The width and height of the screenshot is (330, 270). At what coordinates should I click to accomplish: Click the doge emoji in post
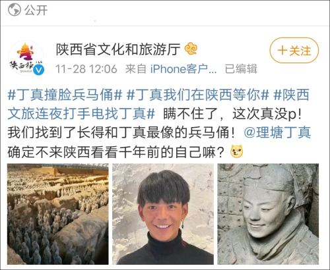coord(237,151)
